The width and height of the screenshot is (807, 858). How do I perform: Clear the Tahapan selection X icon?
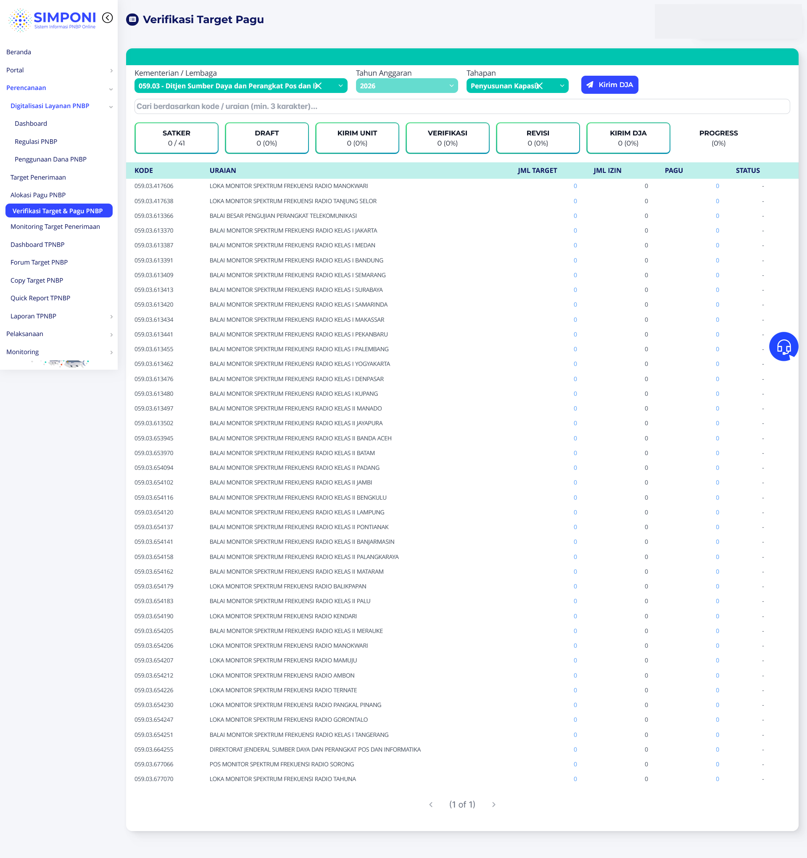(x=539, y=86)
